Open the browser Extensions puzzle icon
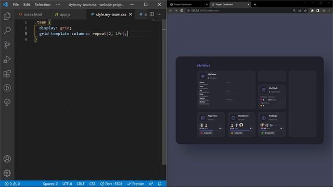 (312, 10)
